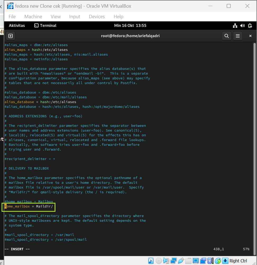Click terminal title root@fedora:/home/ariefalqadri
This screenshot has width=257, height=265.
click(x=130, y=36)
